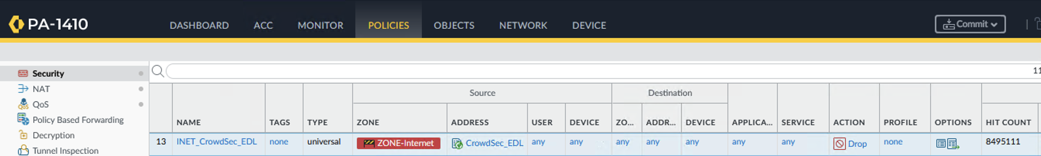The height and width of the screenshot is (156, 1041).
Task: Click the policy search filter field
Action: coord(566,71)
